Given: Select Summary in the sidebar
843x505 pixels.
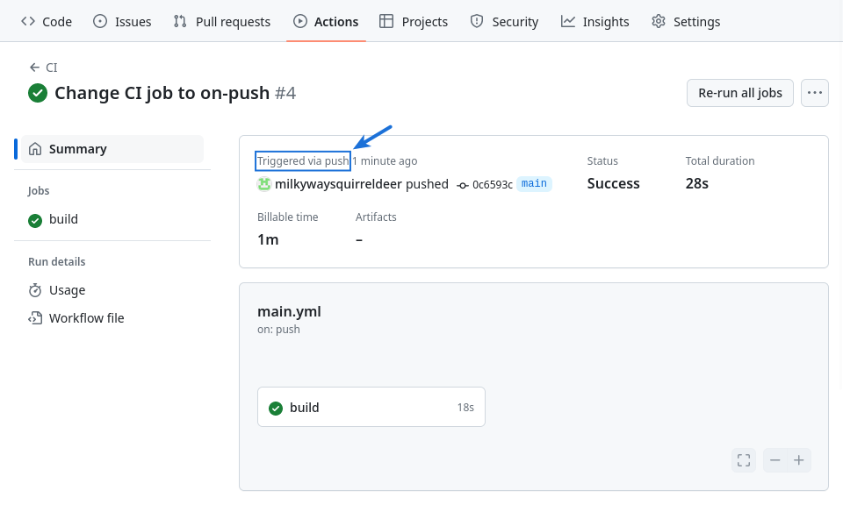Looking at the screenshot, I should (77, 149).
